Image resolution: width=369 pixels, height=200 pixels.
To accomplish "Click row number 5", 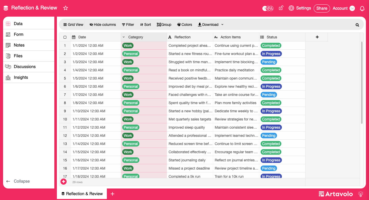I will point(65,78).
